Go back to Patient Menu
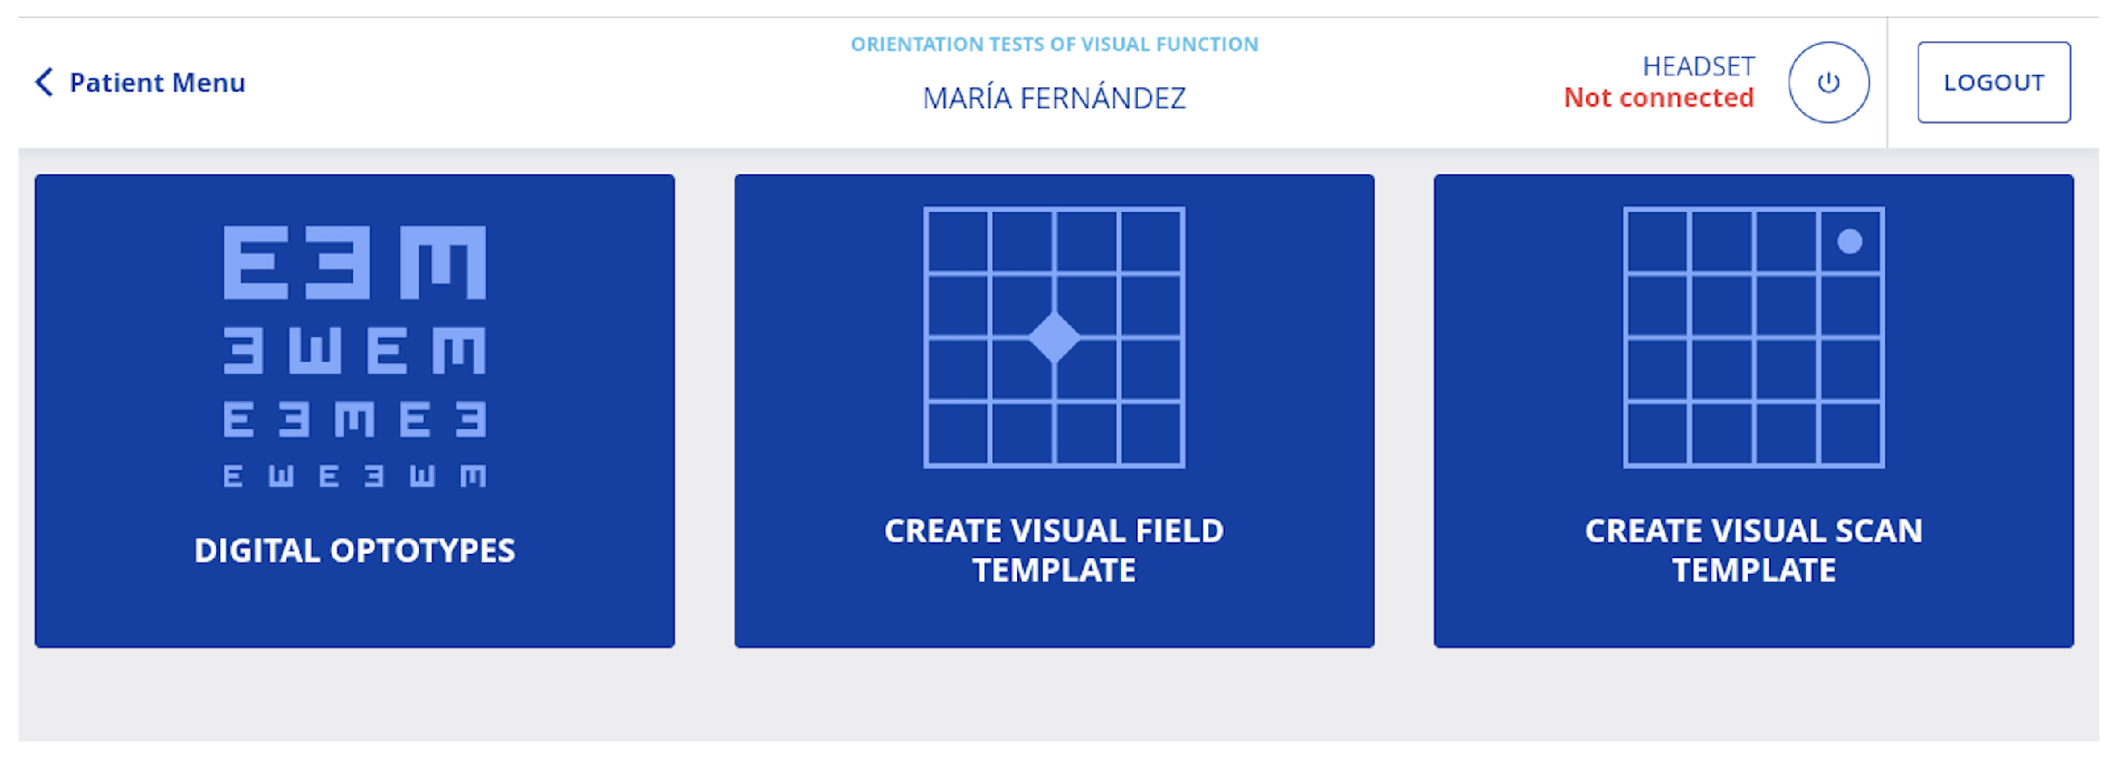This screenshot has width=2116, height=759. click(x=157, y=83)
